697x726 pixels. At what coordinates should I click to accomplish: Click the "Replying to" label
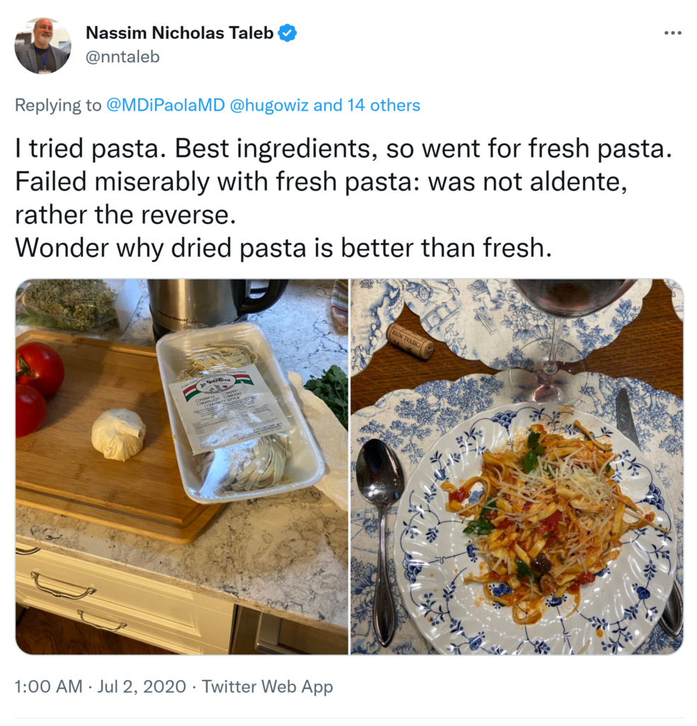tap(58, 106)
